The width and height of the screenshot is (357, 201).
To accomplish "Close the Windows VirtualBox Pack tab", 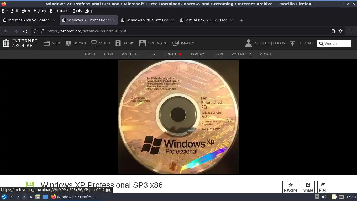I will [172, 20].
